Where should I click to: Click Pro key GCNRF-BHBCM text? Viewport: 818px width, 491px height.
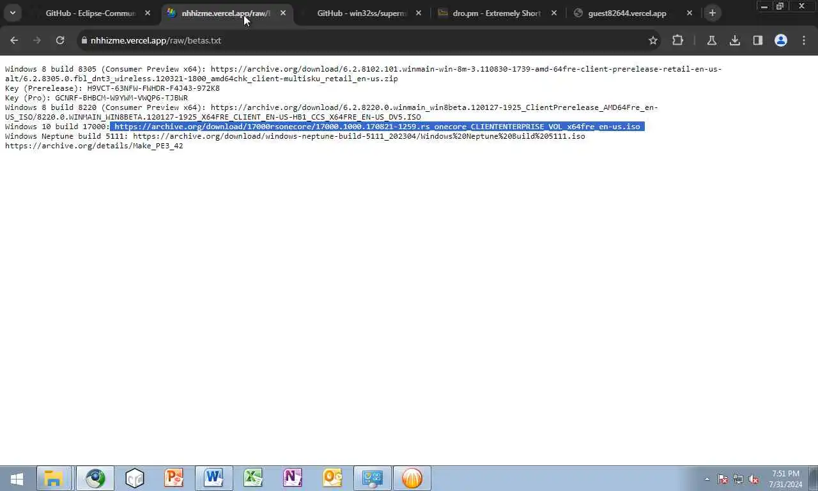121,98
